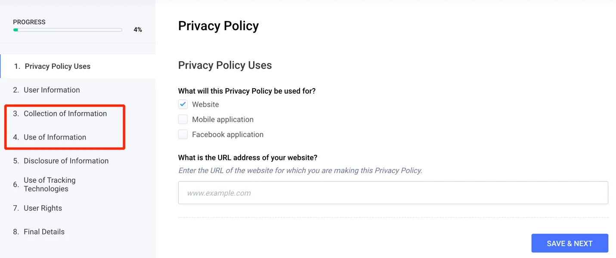
Task: Click the italic URL helper text
Action: 300,171
